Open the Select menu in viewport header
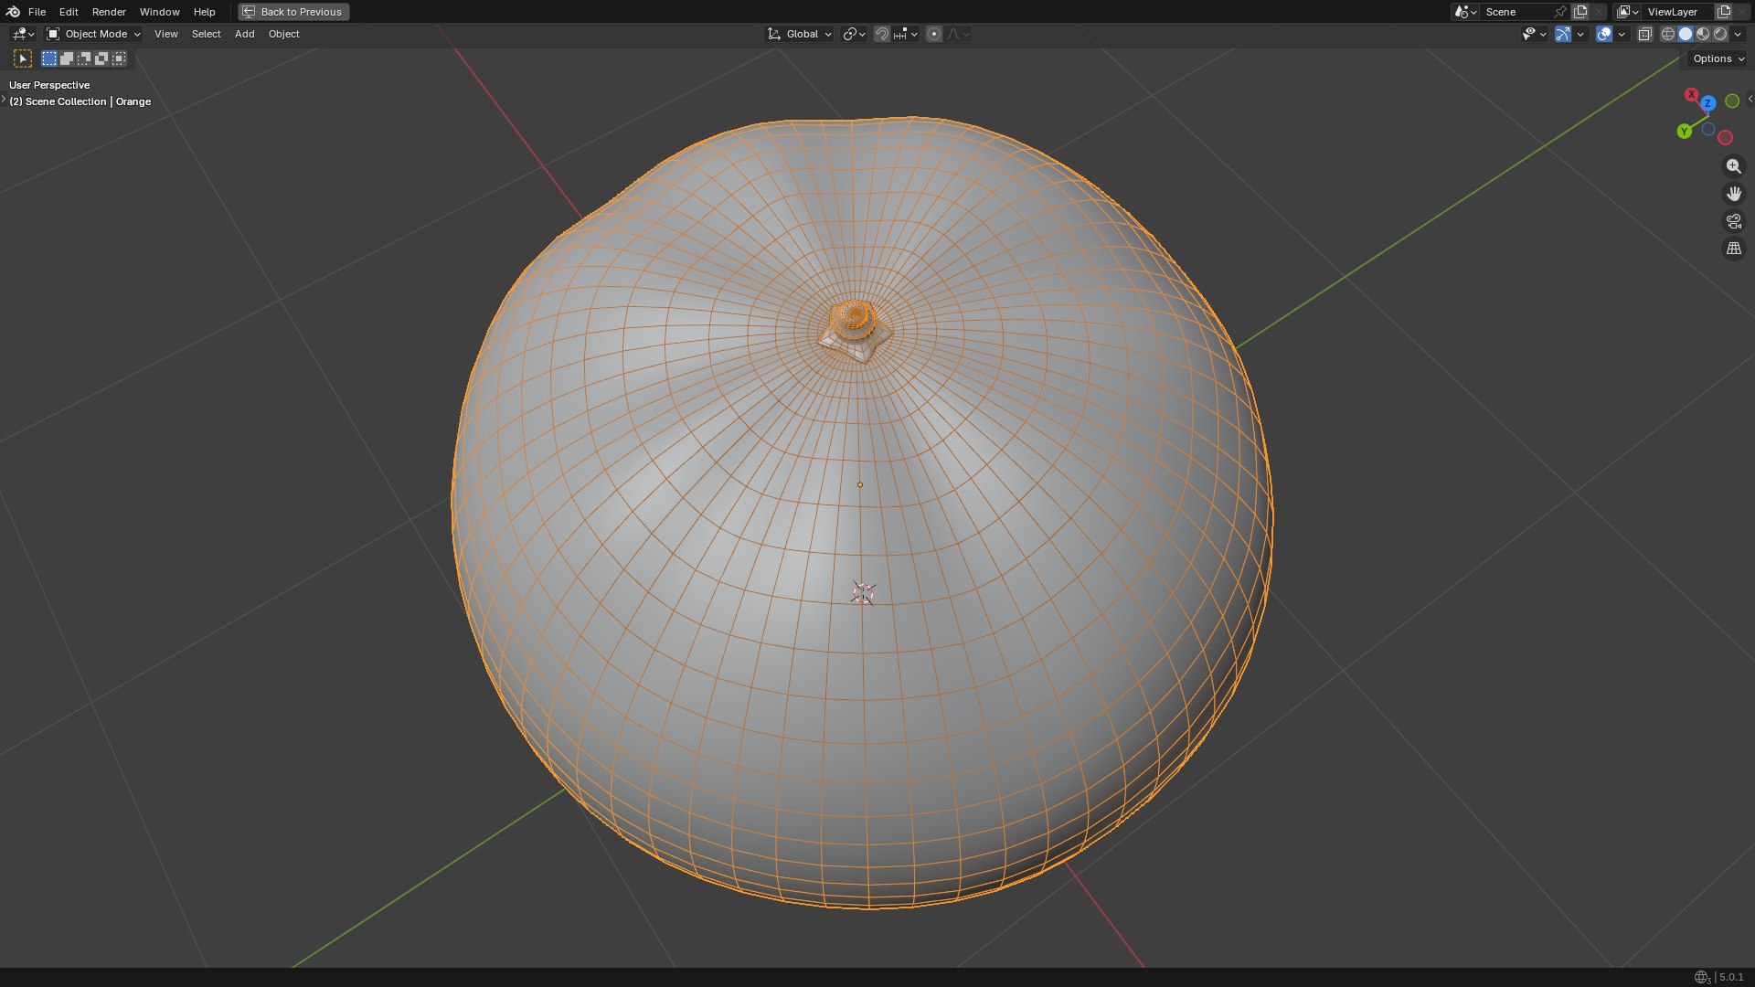 (206, 34)
